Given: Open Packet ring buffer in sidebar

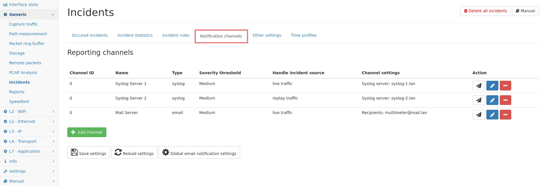Looking at the screenshot, I should click(x=27, y=44).
